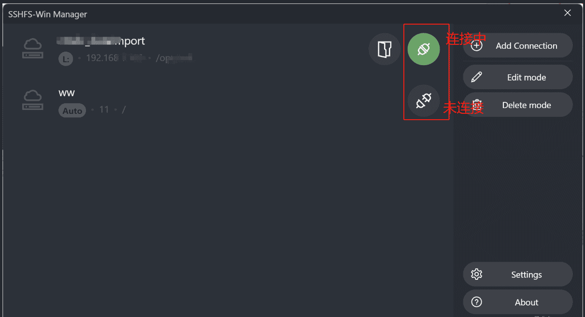
Task: Click the plus icon on Add Connection
Action: [x=476, y=45]
